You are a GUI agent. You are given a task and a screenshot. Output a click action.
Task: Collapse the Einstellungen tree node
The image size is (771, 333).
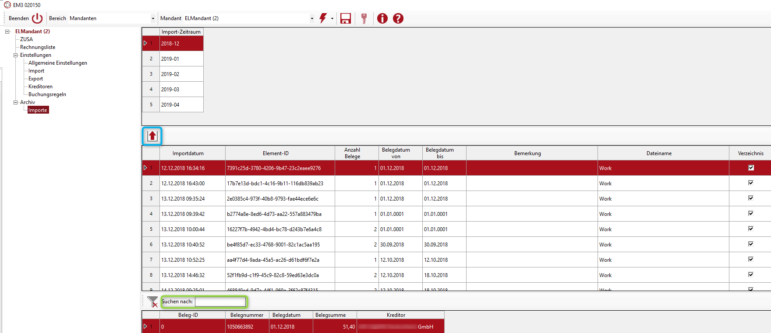[16, 55]
